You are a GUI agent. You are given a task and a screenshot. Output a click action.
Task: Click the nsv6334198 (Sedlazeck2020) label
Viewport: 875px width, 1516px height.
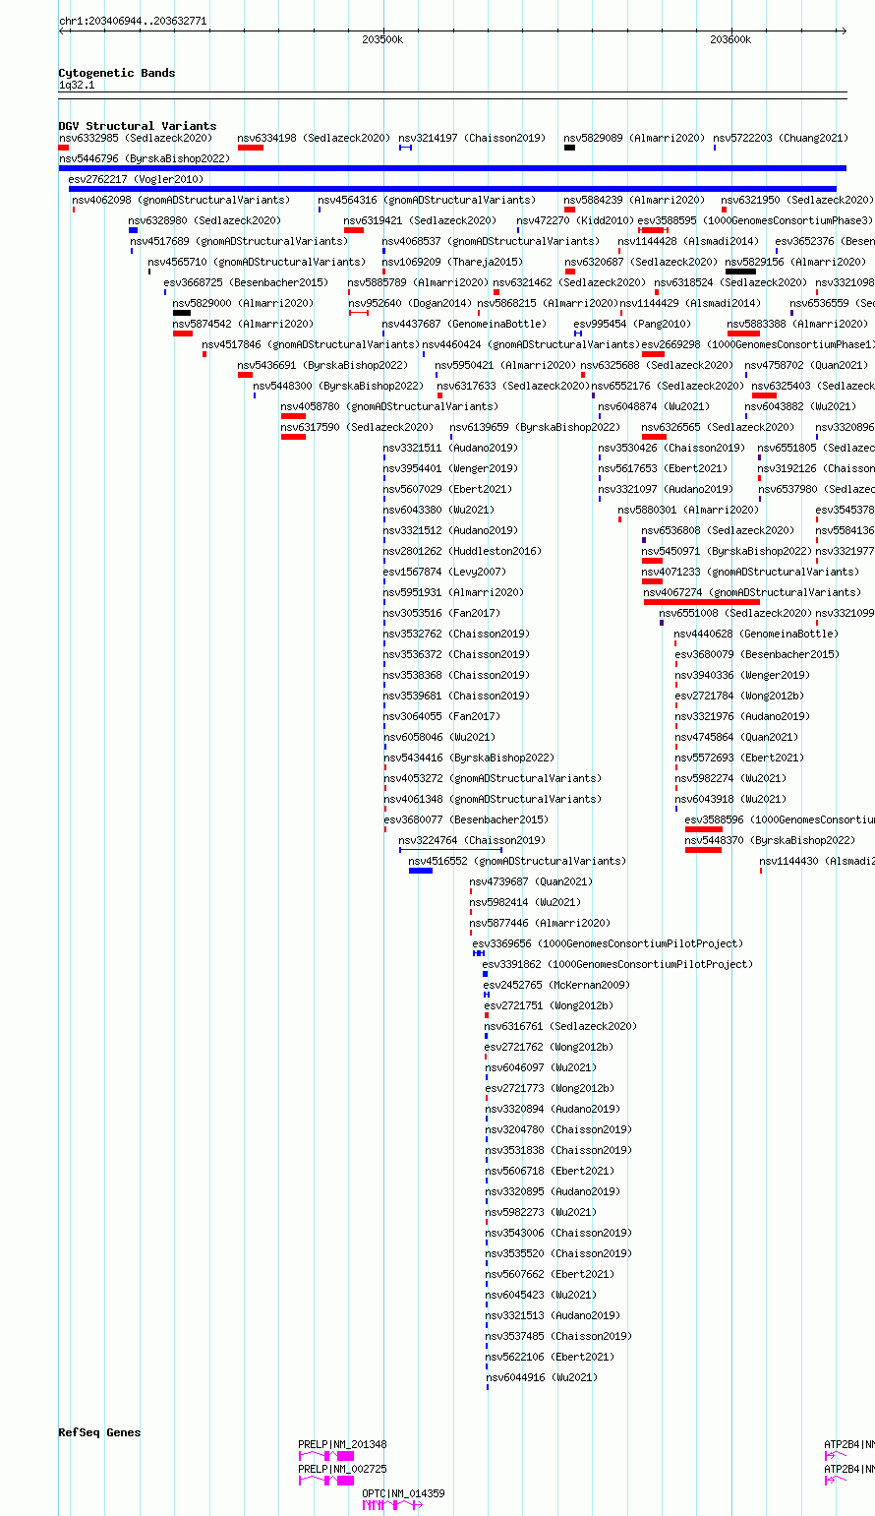click(x=314, y=138)
